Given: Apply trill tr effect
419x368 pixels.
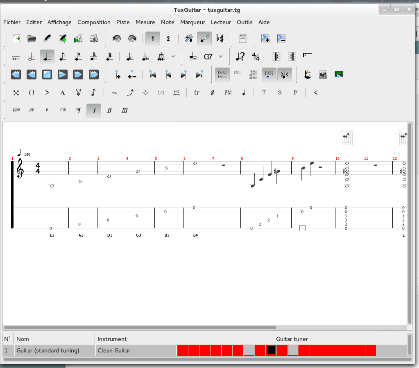Looking at the screenshot, I should [x=197, y=93].
